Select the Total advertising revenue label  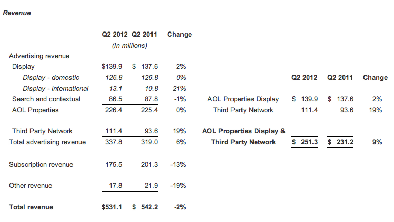click(46, 142)
